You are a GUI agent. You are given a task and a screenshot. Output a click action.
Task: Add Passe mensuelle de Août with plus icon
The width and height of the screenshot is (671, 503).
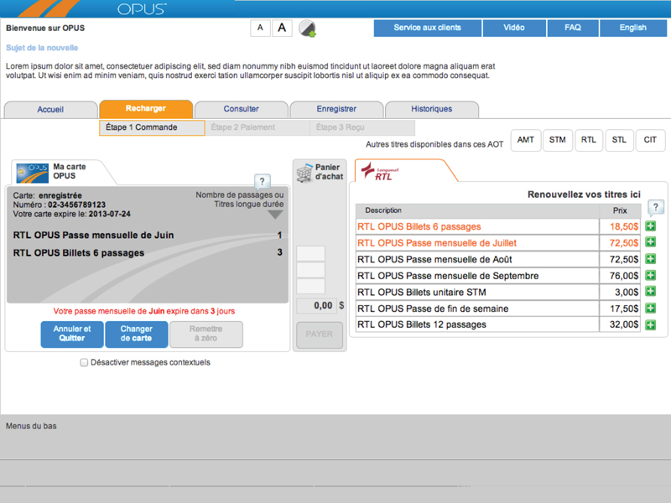pyautogui.click(x=651, y=259)
